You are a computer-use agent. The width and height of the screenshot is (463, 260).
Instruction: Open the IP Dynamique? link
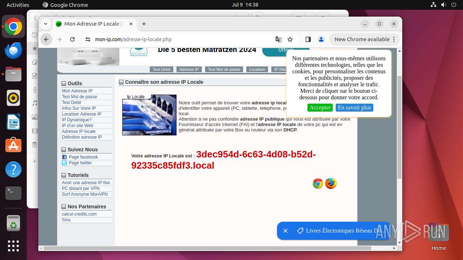(77, 120)
